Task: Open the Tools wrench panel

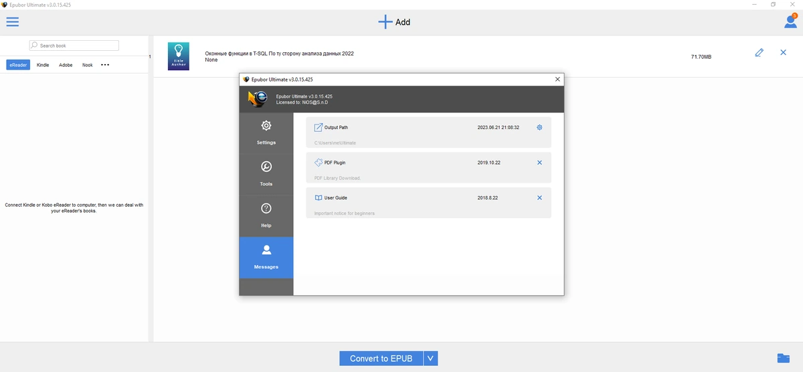Action: [x=266, y=174]
